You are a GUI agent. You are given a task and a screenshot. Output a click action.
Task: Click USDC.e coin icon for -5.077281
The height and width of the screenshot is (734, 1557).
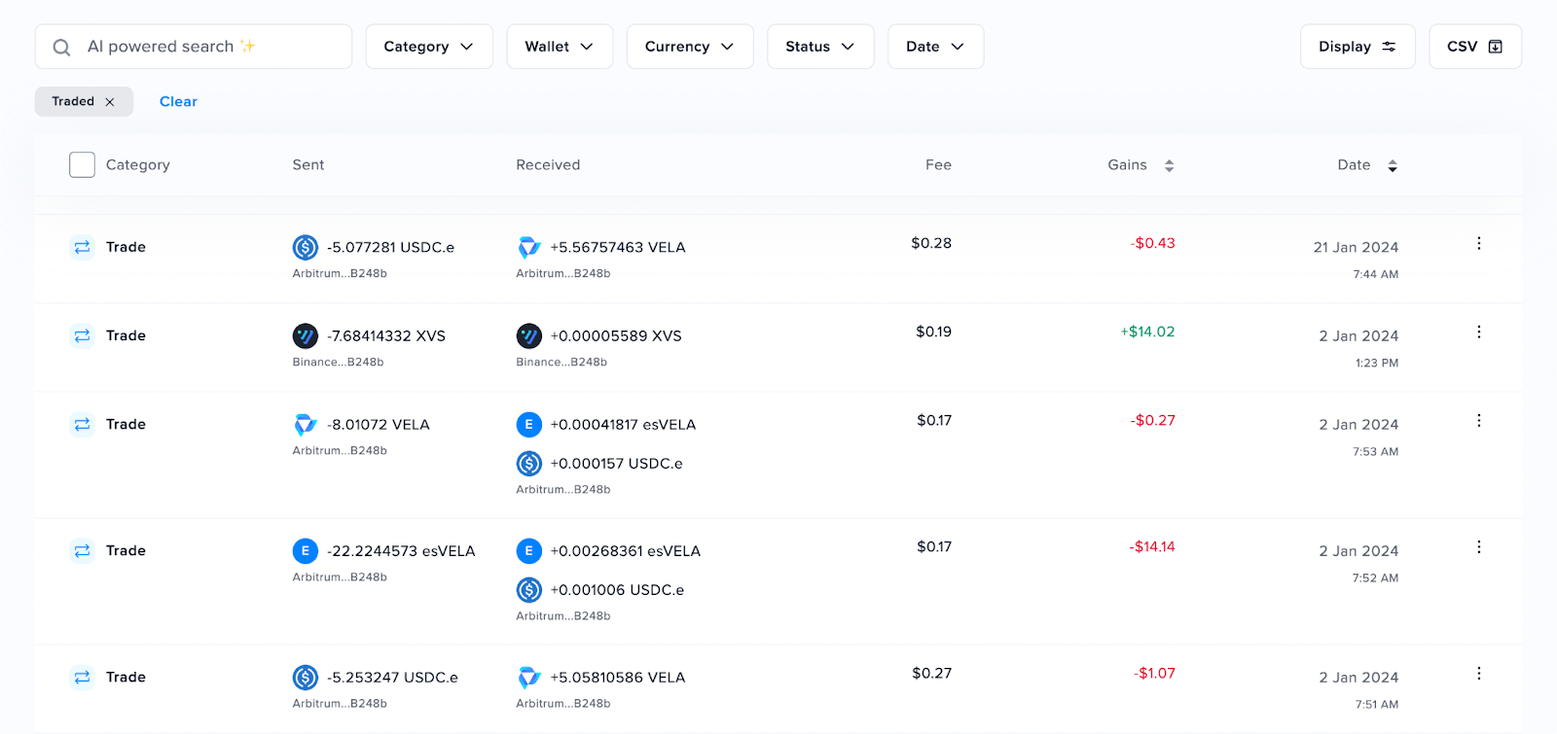(x=306, y=247)
